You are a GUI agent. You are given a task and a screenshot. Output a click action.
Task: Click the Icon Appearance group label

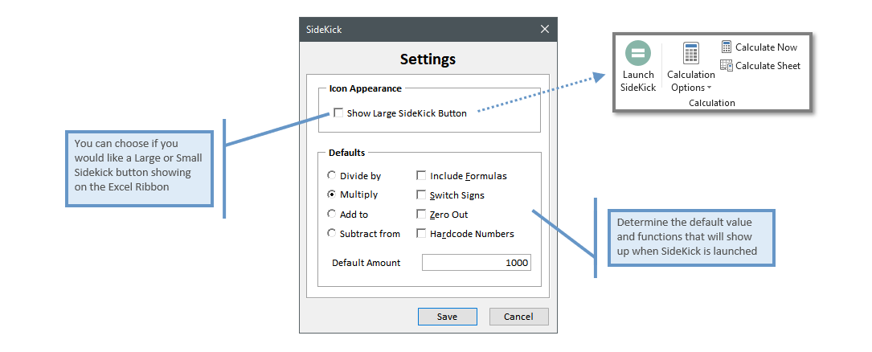[x=366, y=88]
